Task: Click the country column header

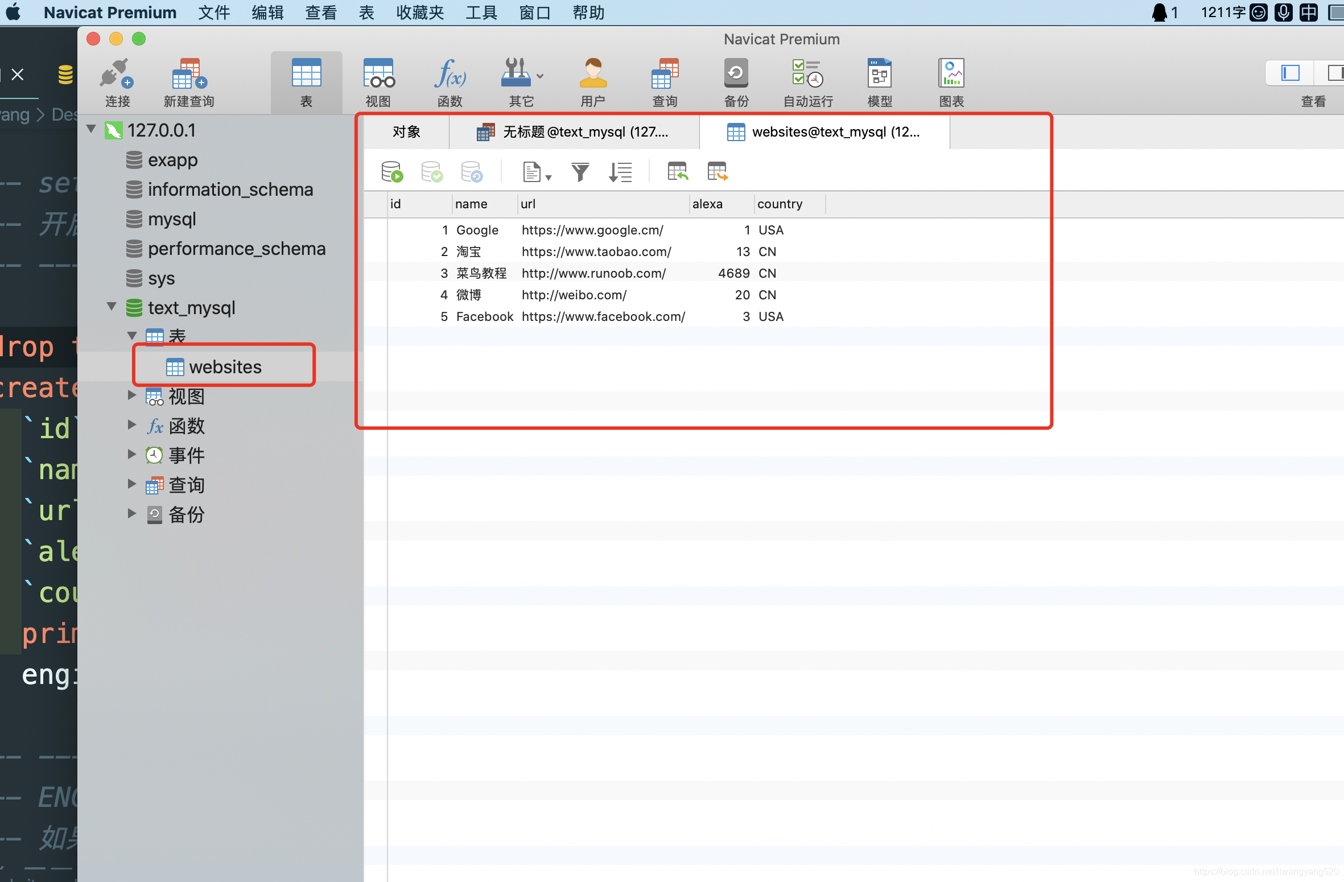Action: [x=790, y=204]
